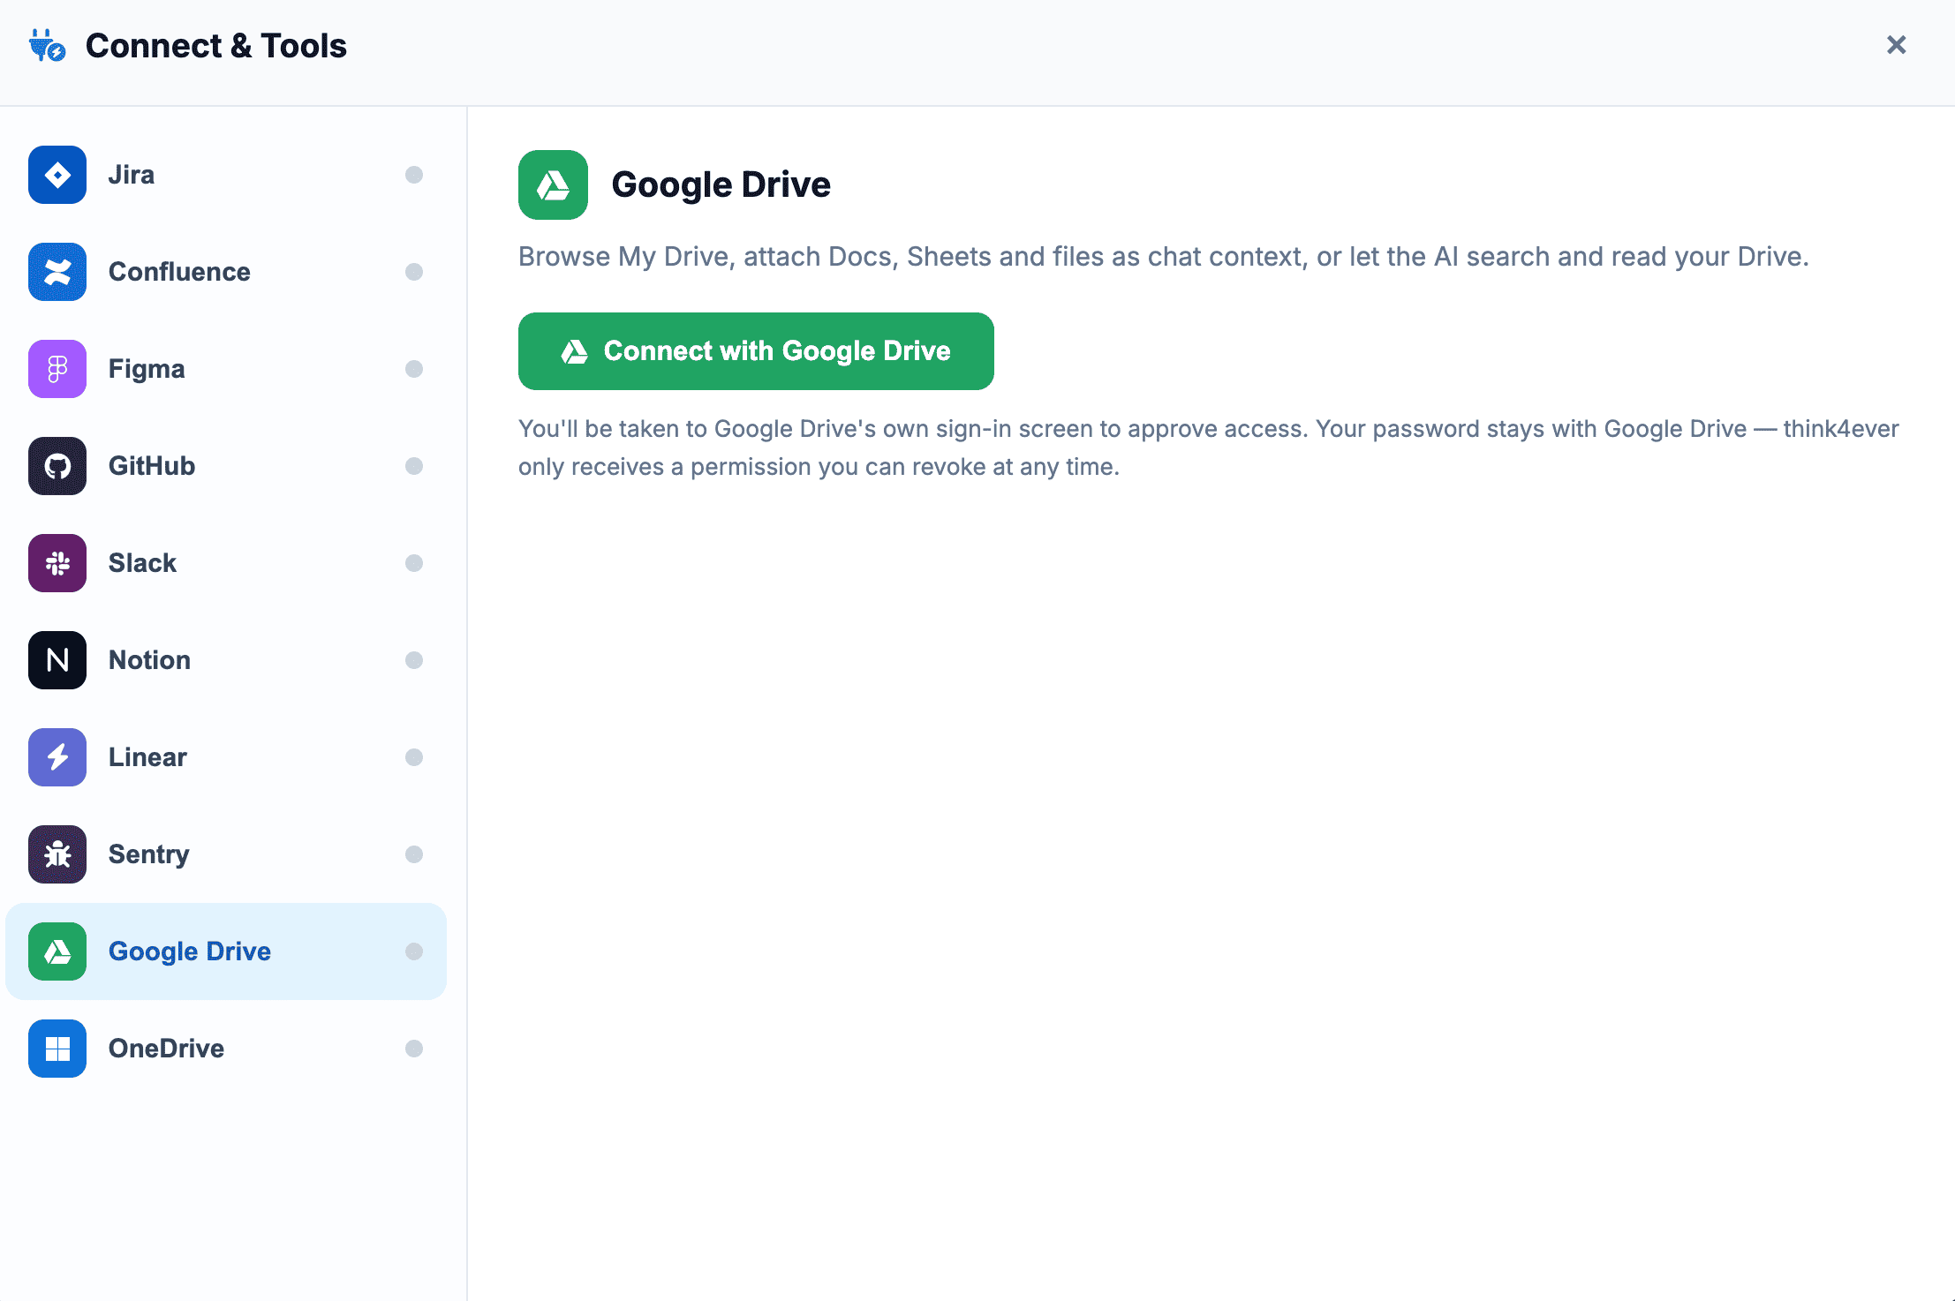Click Figma's connection status dot
The height and width of the screenshot is (1301, 1955).
(414, 369)
